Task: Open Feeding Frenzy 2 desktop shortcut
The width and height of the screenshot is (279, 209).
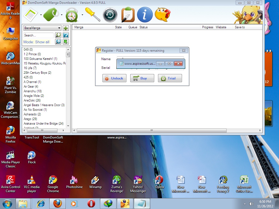Action: pos(223,184)
